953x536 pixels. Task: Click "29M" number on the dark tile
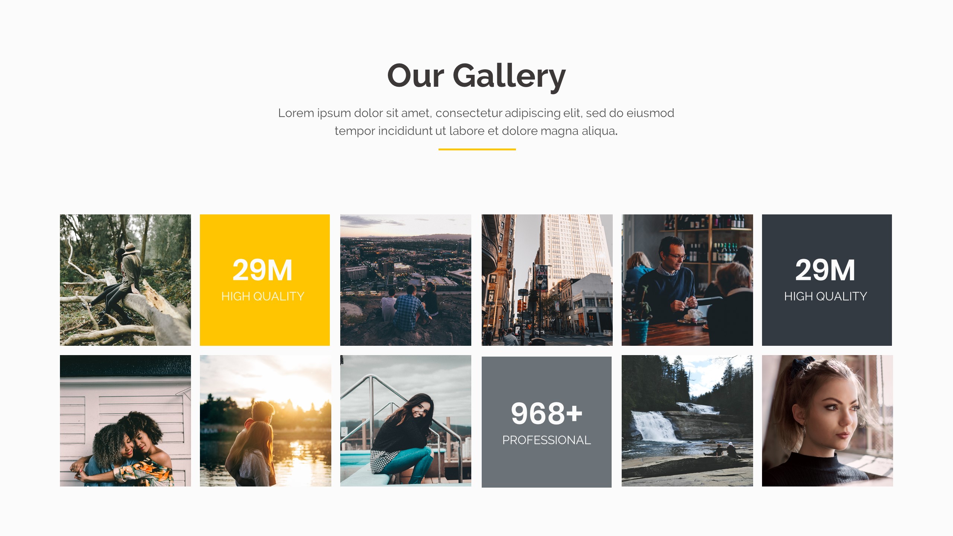pyautogui.click(x=825, y=270)
